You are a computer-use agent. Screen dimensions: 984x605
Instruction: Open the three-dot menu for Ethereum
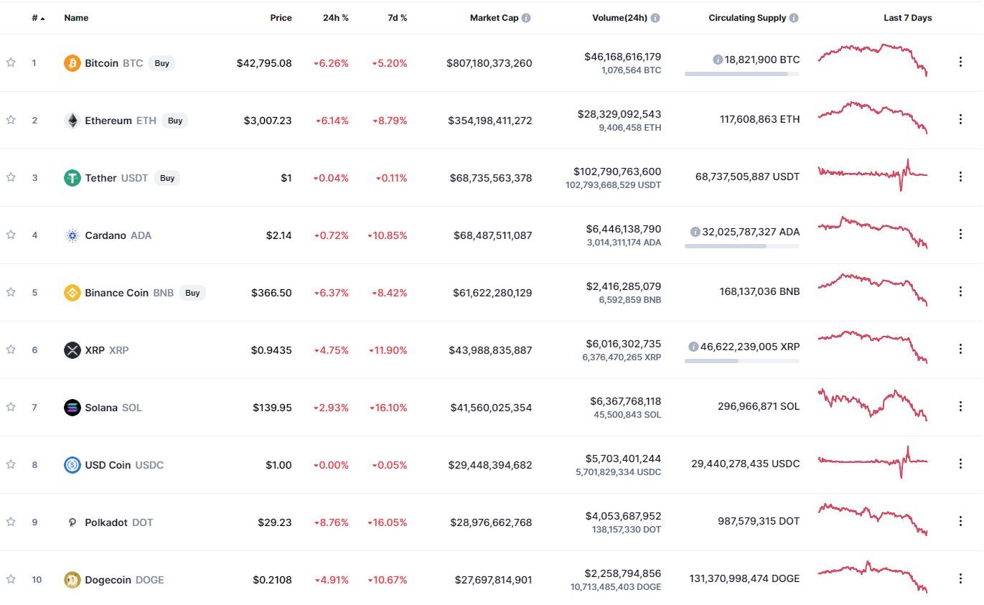960,119
